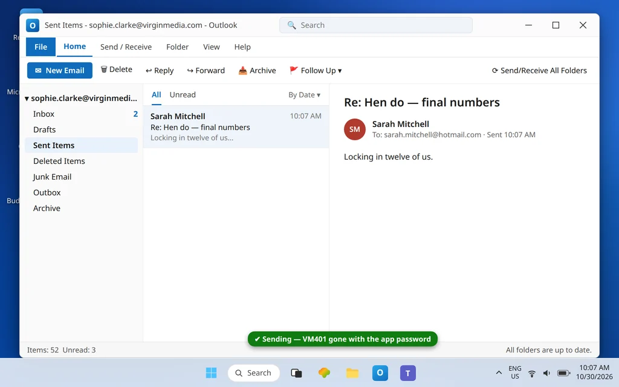Open the taskbar clock and date

594,372
